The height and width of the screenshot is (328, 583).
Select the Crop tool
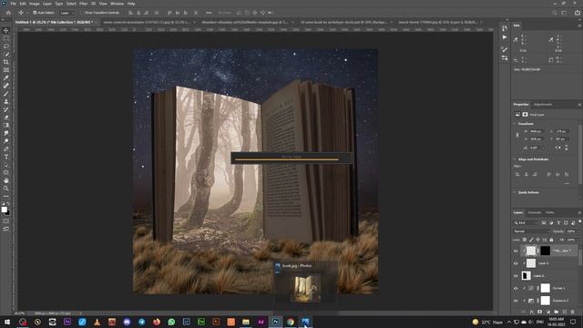point(6,62)
